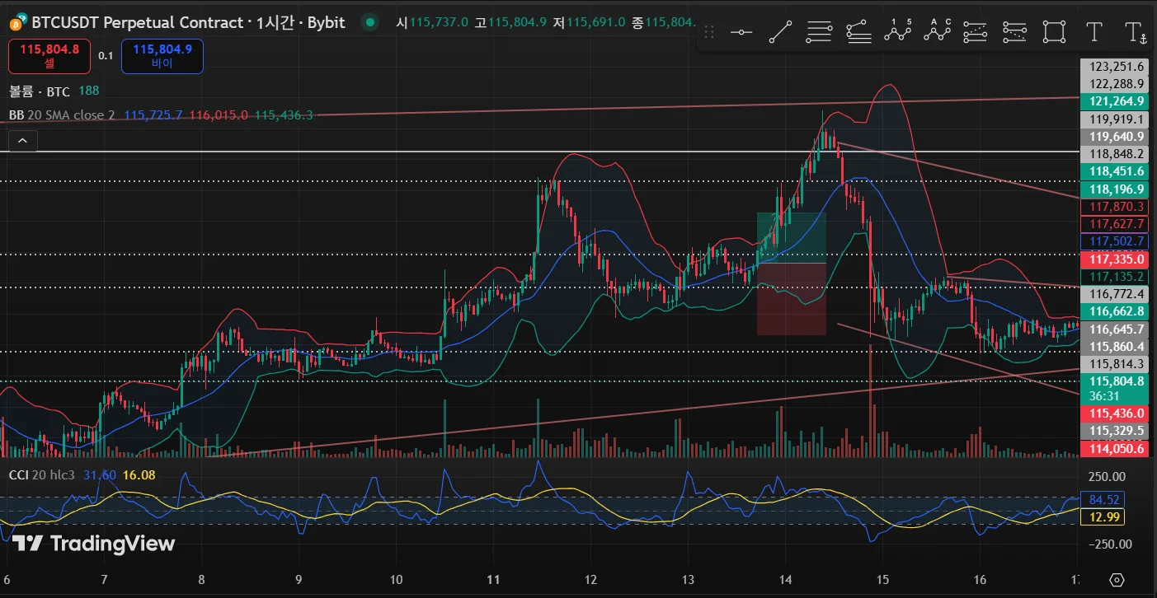Click the blue Buy price button
The image size is (1157, 598).
pyautogui.click(x=162, y=56)
